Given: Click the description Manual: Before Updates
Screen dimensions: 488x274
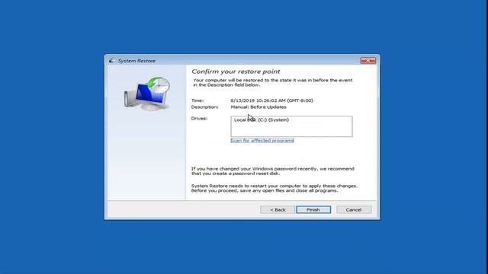Looking at the screenshot, I should point(258,107).
